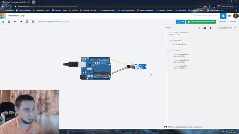Open the notes annotation tool
This screenshot has height=134, width=239.
pyautogui.click(x=27, y=22)
